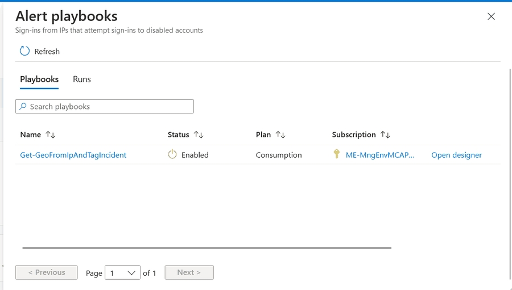The width and height of the screenshot is (512, 290).
Task: Sort by Status column arrows
Action: click(199, 135)
